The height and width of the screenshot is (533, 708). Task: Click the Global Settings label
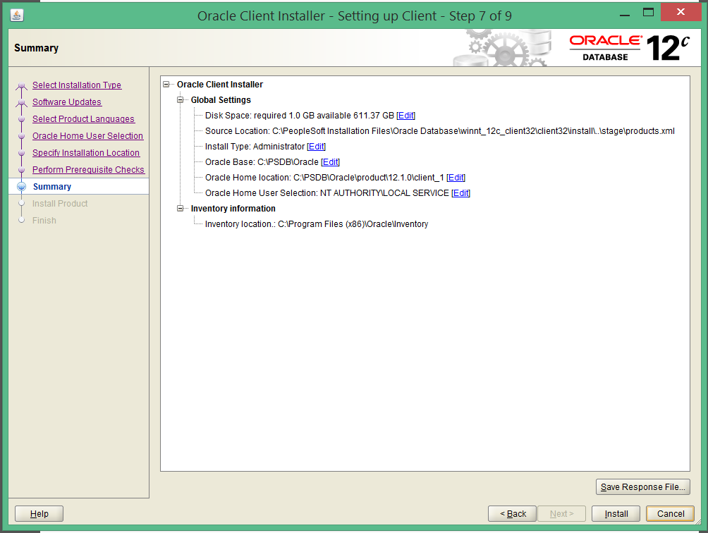[x=221, y=100]
